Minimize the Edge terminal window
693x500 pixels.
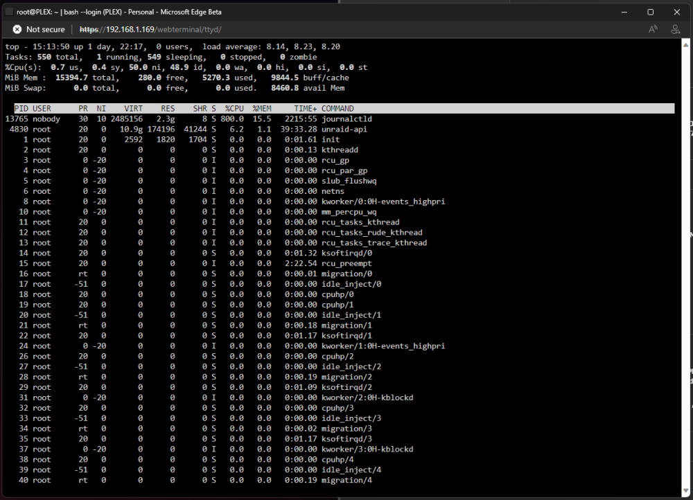click(624, 12)
